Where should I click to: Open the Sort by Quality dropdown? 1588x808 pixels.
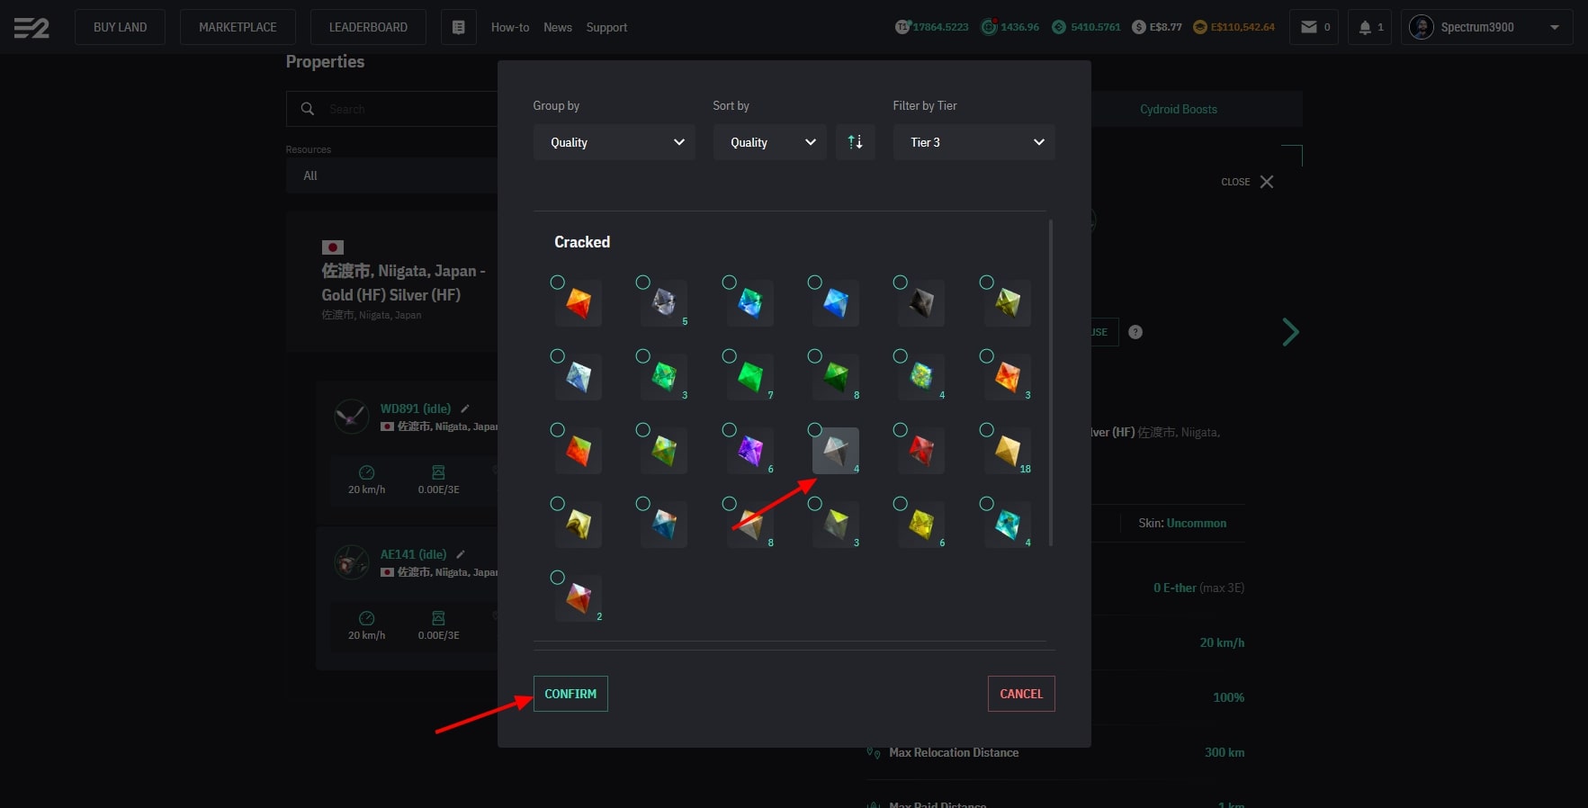[770, 142]
